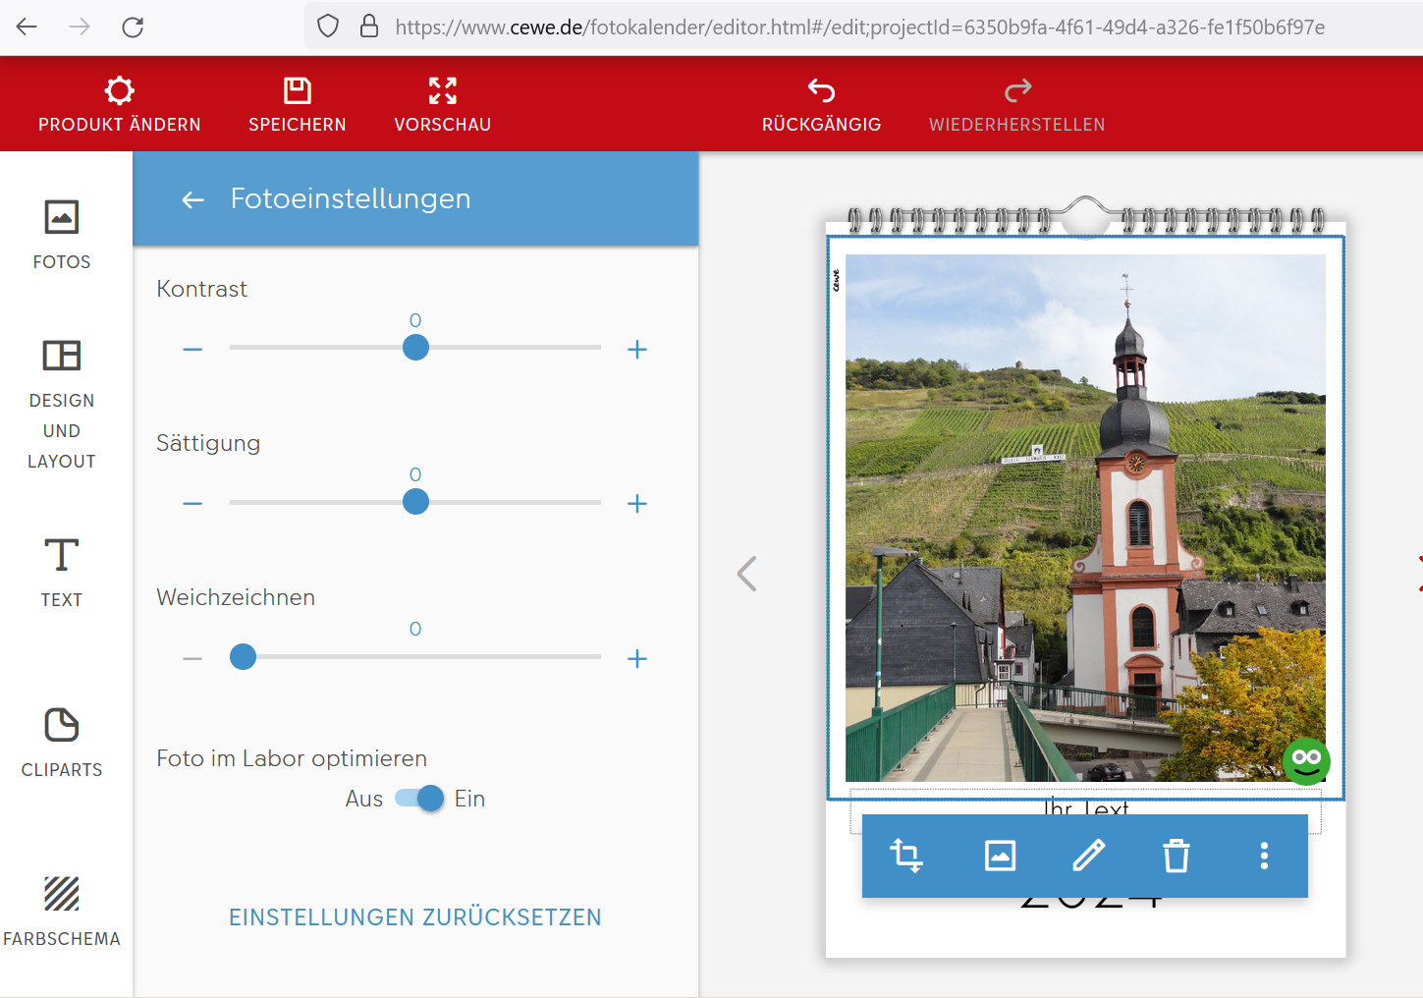
Task: Go to previous calendar page
Action: [747, 574]
